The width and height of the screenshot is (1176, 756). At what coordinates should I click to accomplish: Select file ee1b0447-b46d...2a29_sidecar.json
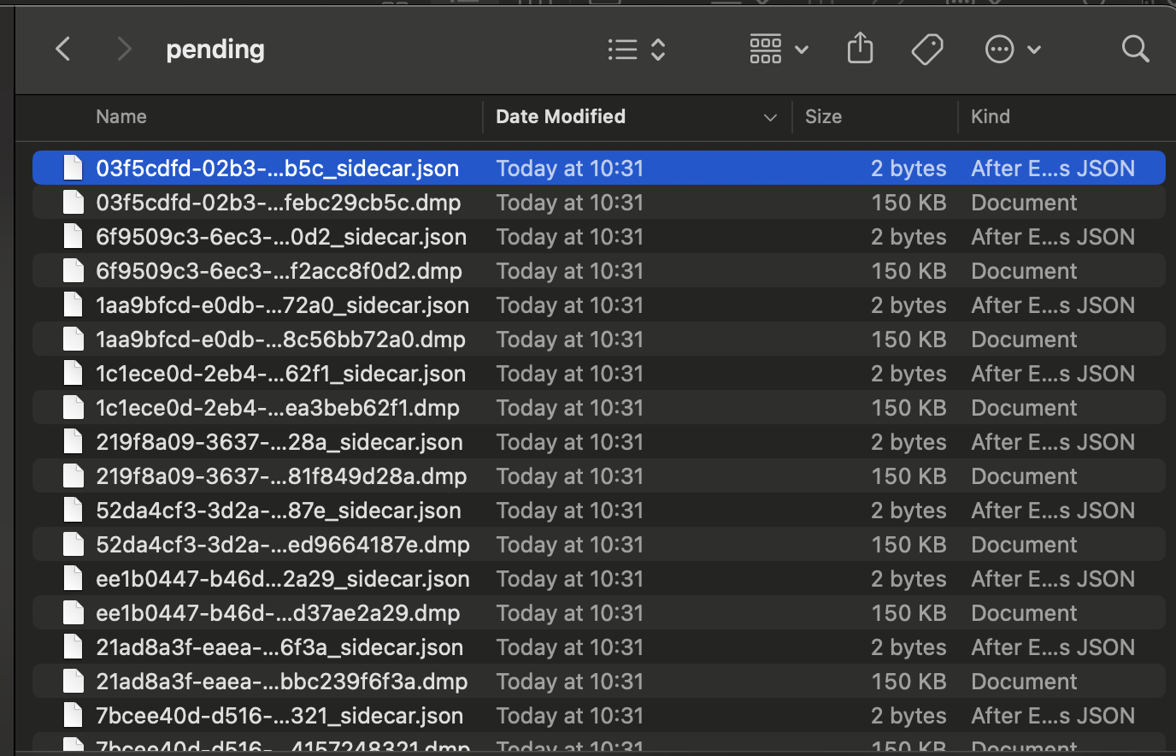(599, 578)
